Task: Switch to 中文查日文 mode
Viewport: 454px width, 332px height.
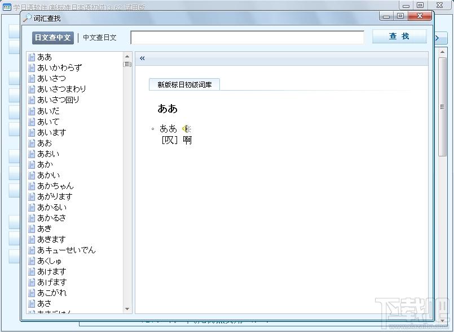Action: tap(100, 38)
